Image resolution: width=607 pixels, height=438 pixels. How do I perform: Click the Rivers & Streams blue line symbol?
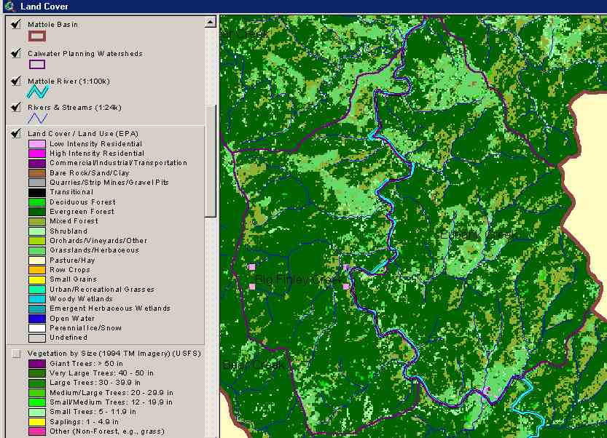coord(37,118)
